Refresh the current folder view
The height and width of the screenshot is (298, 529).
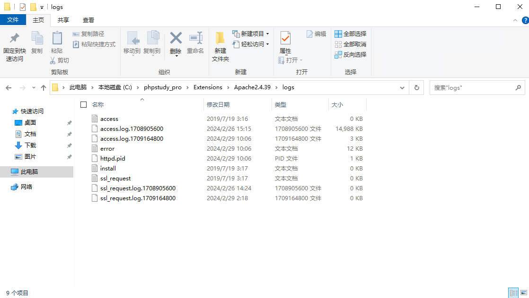click(x=416, y=87)
